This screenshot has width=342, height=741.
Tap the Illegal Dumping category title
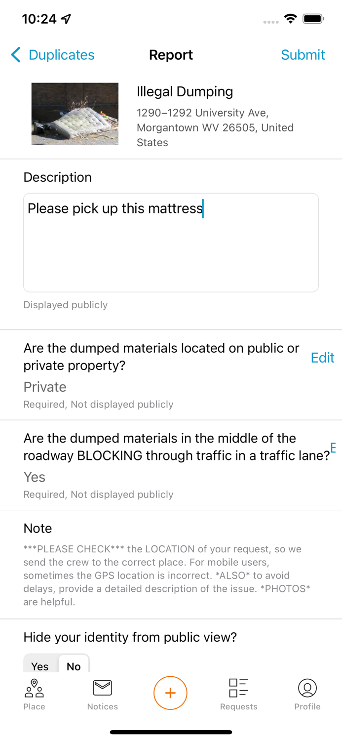(185, 91)
